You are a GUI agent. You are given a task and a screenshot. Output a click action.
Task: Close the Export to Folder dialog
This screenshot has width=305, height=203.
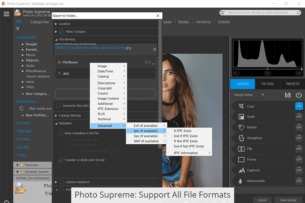point(158,16)
